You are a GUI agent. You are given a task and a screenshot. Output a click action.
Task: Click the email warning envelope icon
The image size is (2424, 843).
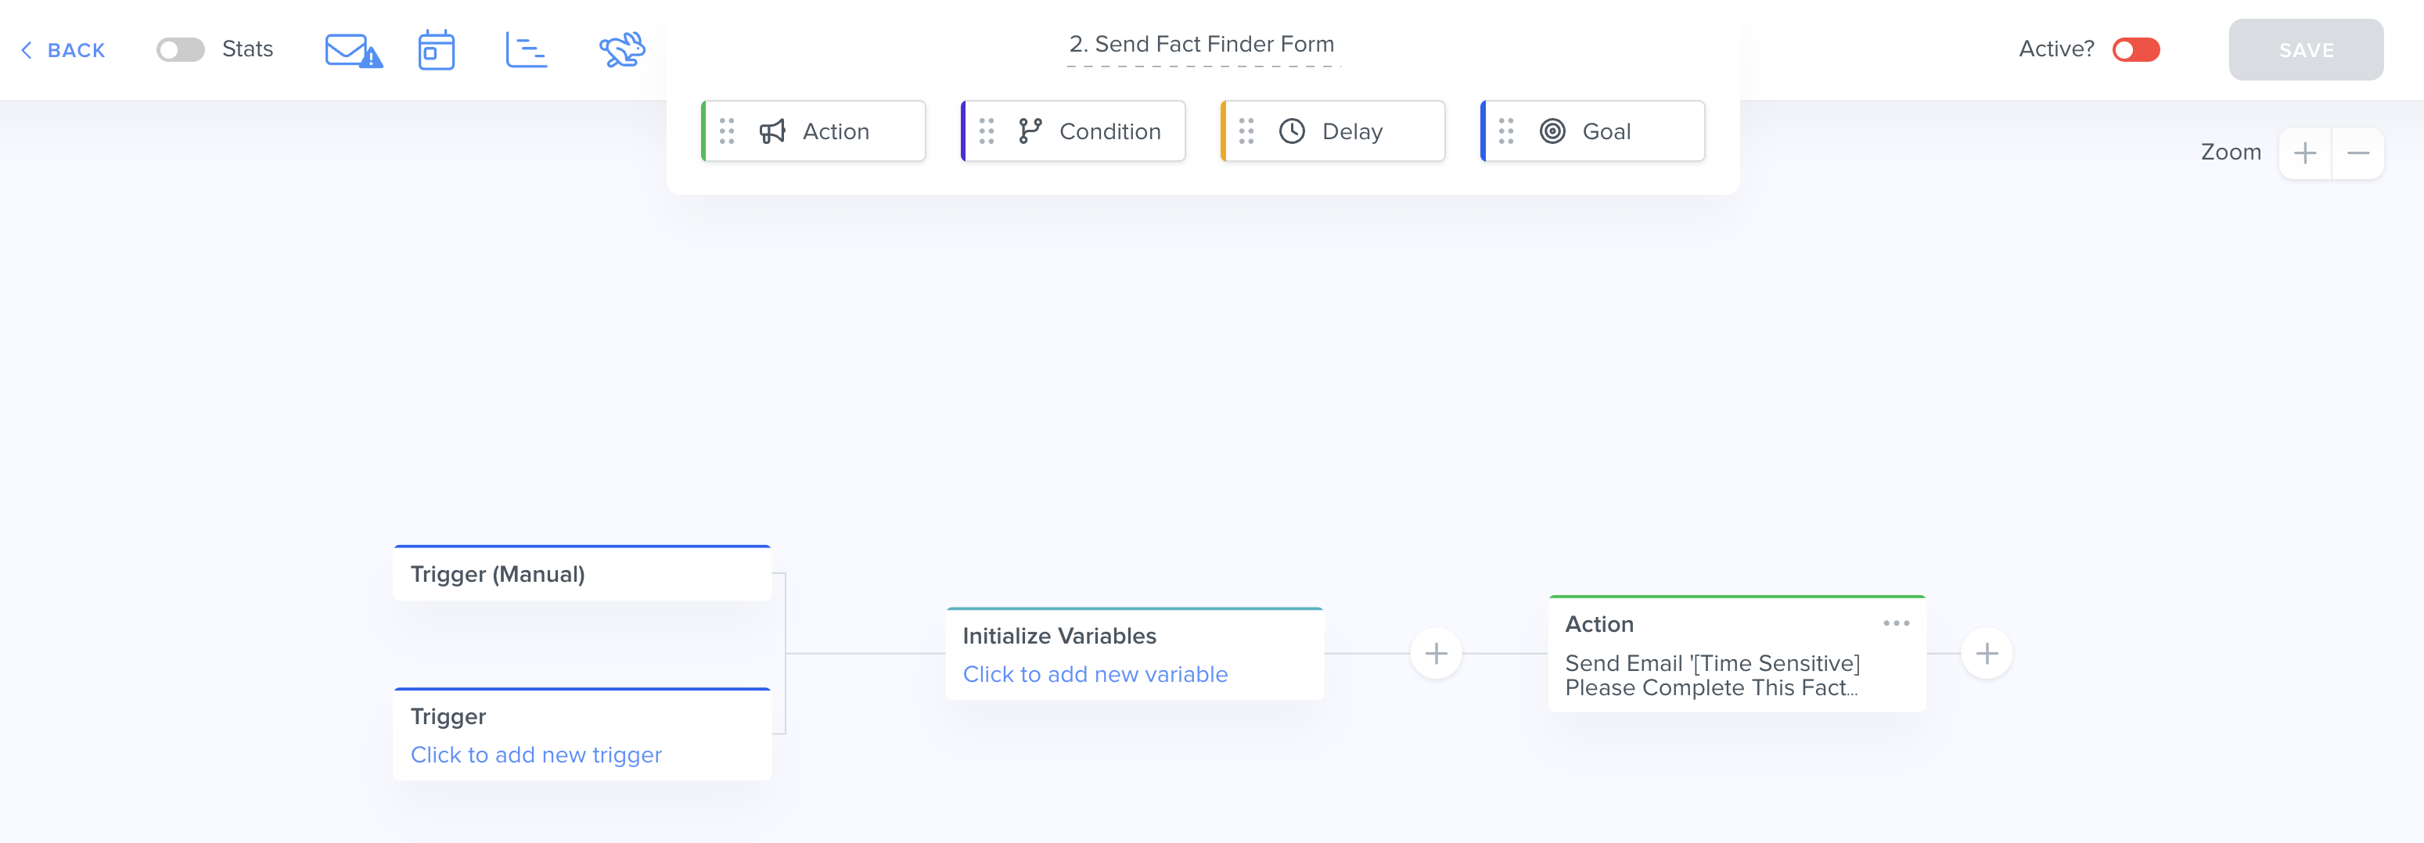353,50
